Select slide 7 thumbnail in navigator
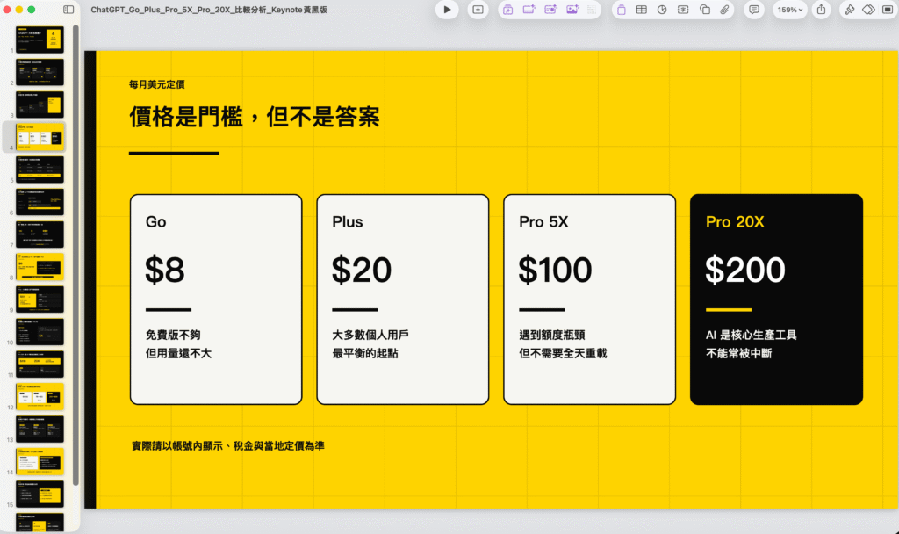Screen dimensions: 899x534 [x=40, y=234]
